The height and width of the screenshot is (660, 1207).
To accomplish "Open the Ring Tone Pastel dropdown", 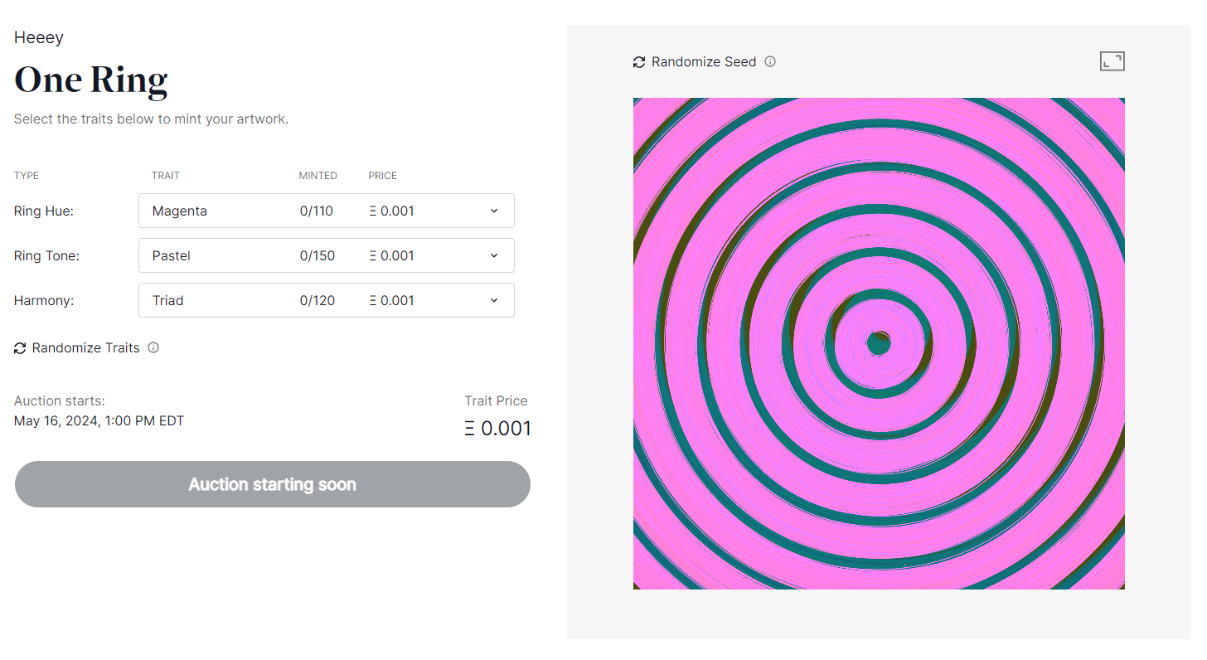I will 327,255.
